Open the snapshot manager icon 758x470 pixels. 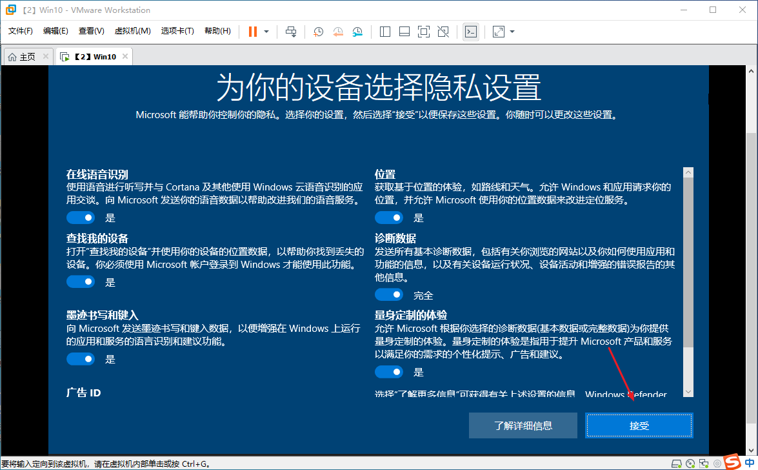coord(357,32)
